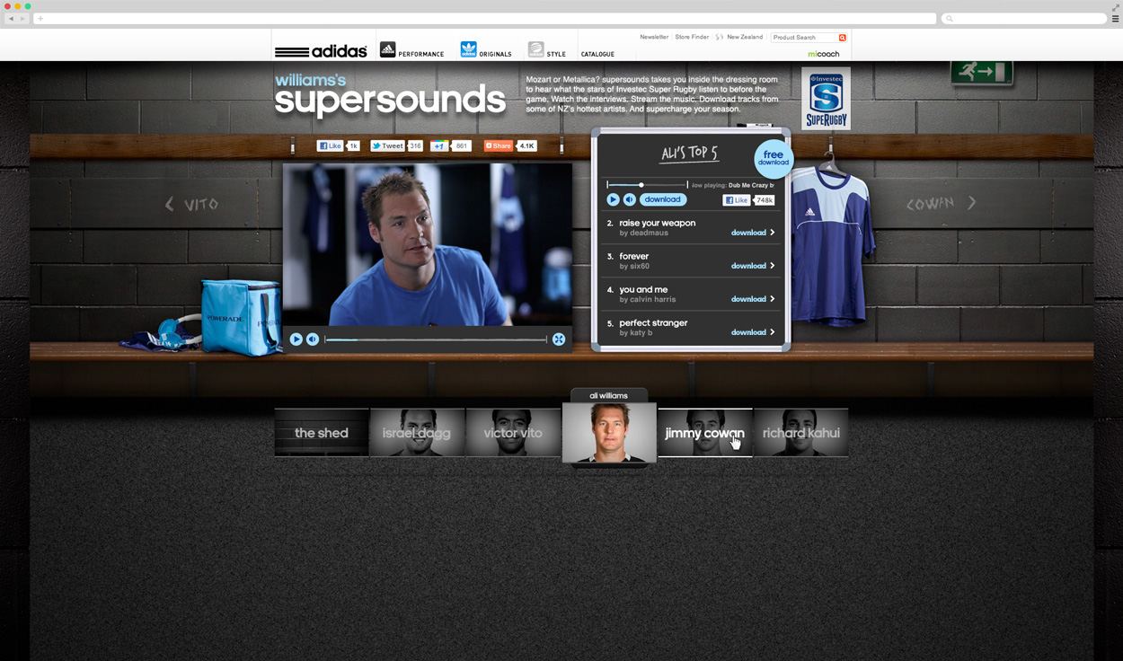Open the micoach link
This screenshot has width=1123, height=661.
pyautogui.click(x=823, y=54)
